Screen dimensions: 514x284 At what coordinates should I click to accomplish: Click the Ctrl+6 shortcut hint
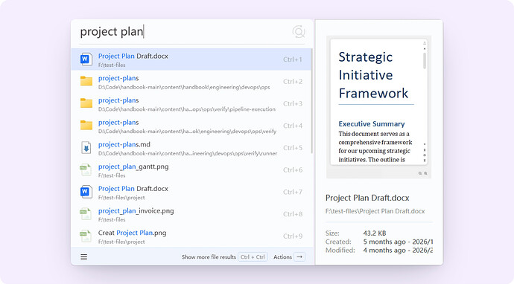coord(293,170)
